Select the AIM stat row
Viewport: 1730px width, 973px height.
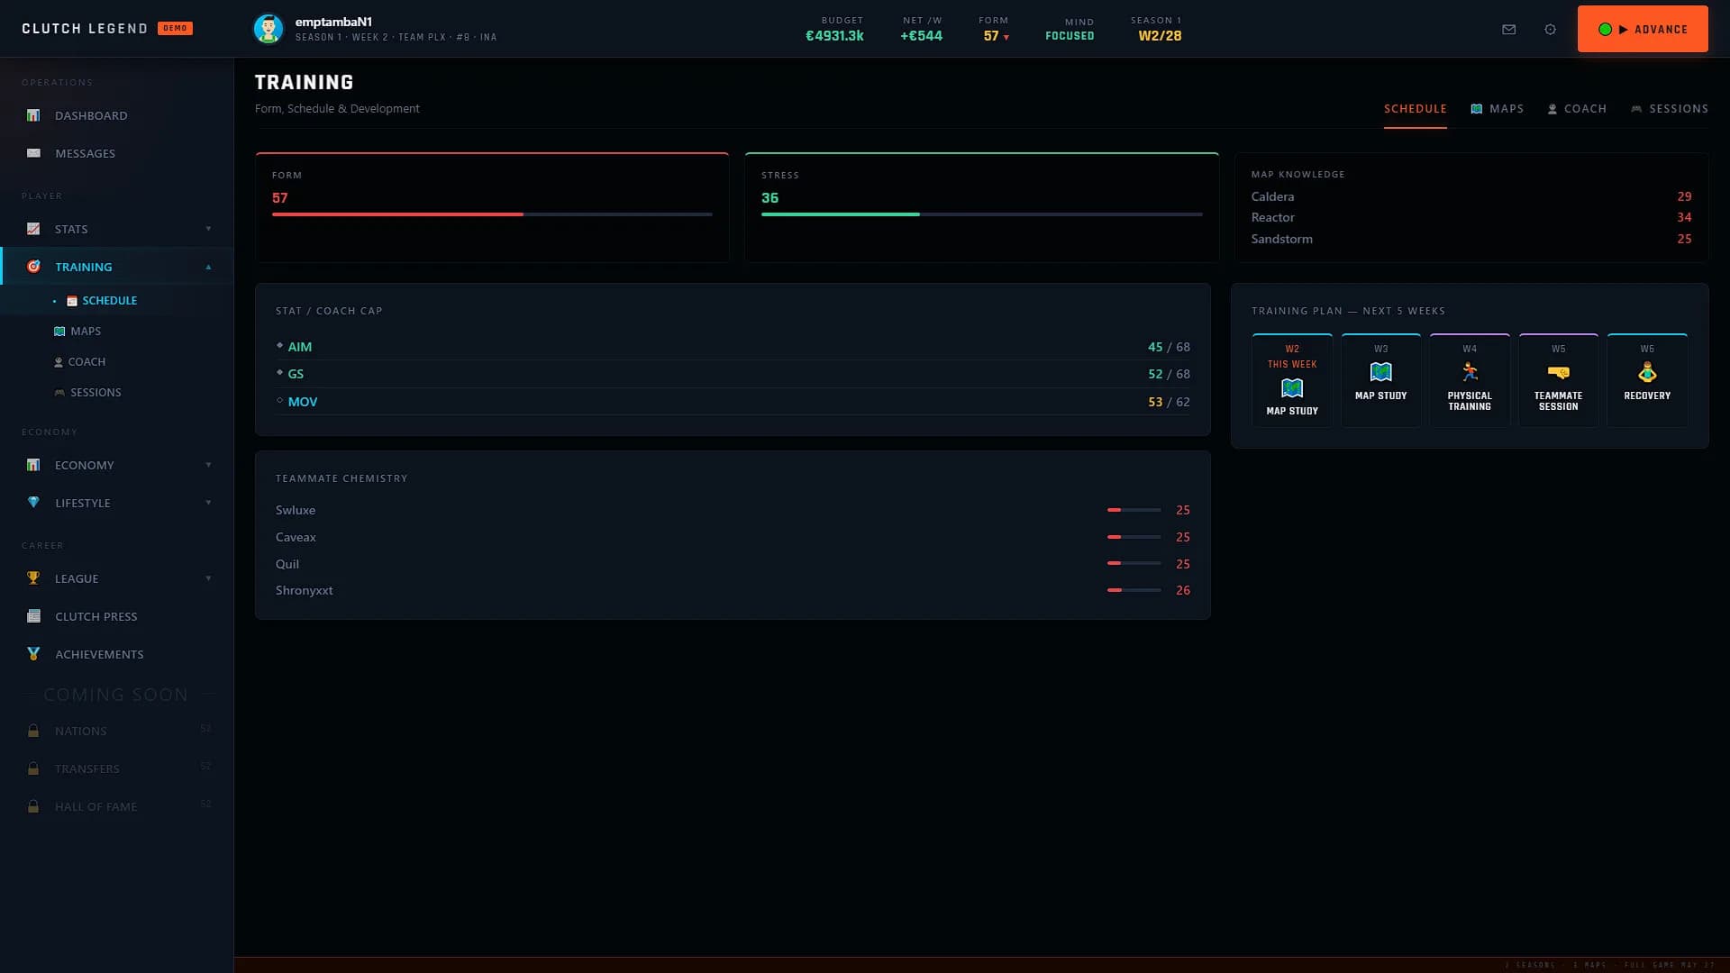click(x=733, y=347)
